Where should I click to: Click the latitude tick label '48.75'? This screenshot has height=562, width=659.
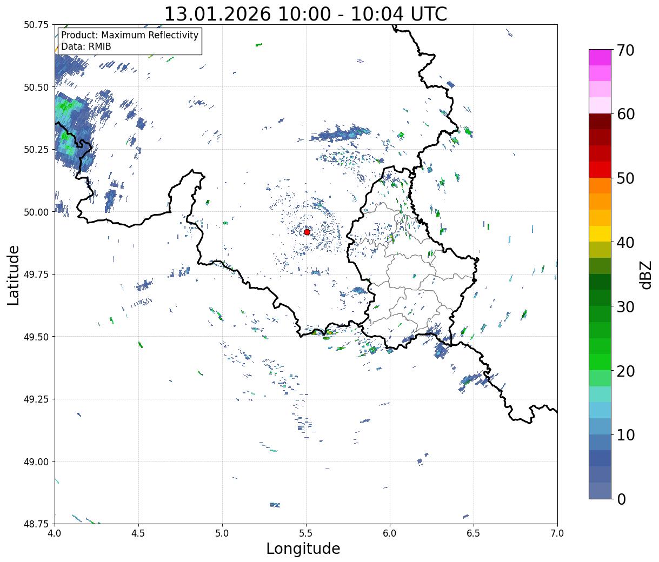tap(36, 524)
